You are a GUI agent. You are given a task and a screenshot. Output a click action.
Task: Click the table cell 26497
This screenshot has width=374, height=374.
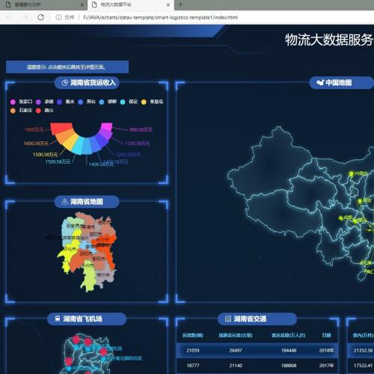pos(236,350)
